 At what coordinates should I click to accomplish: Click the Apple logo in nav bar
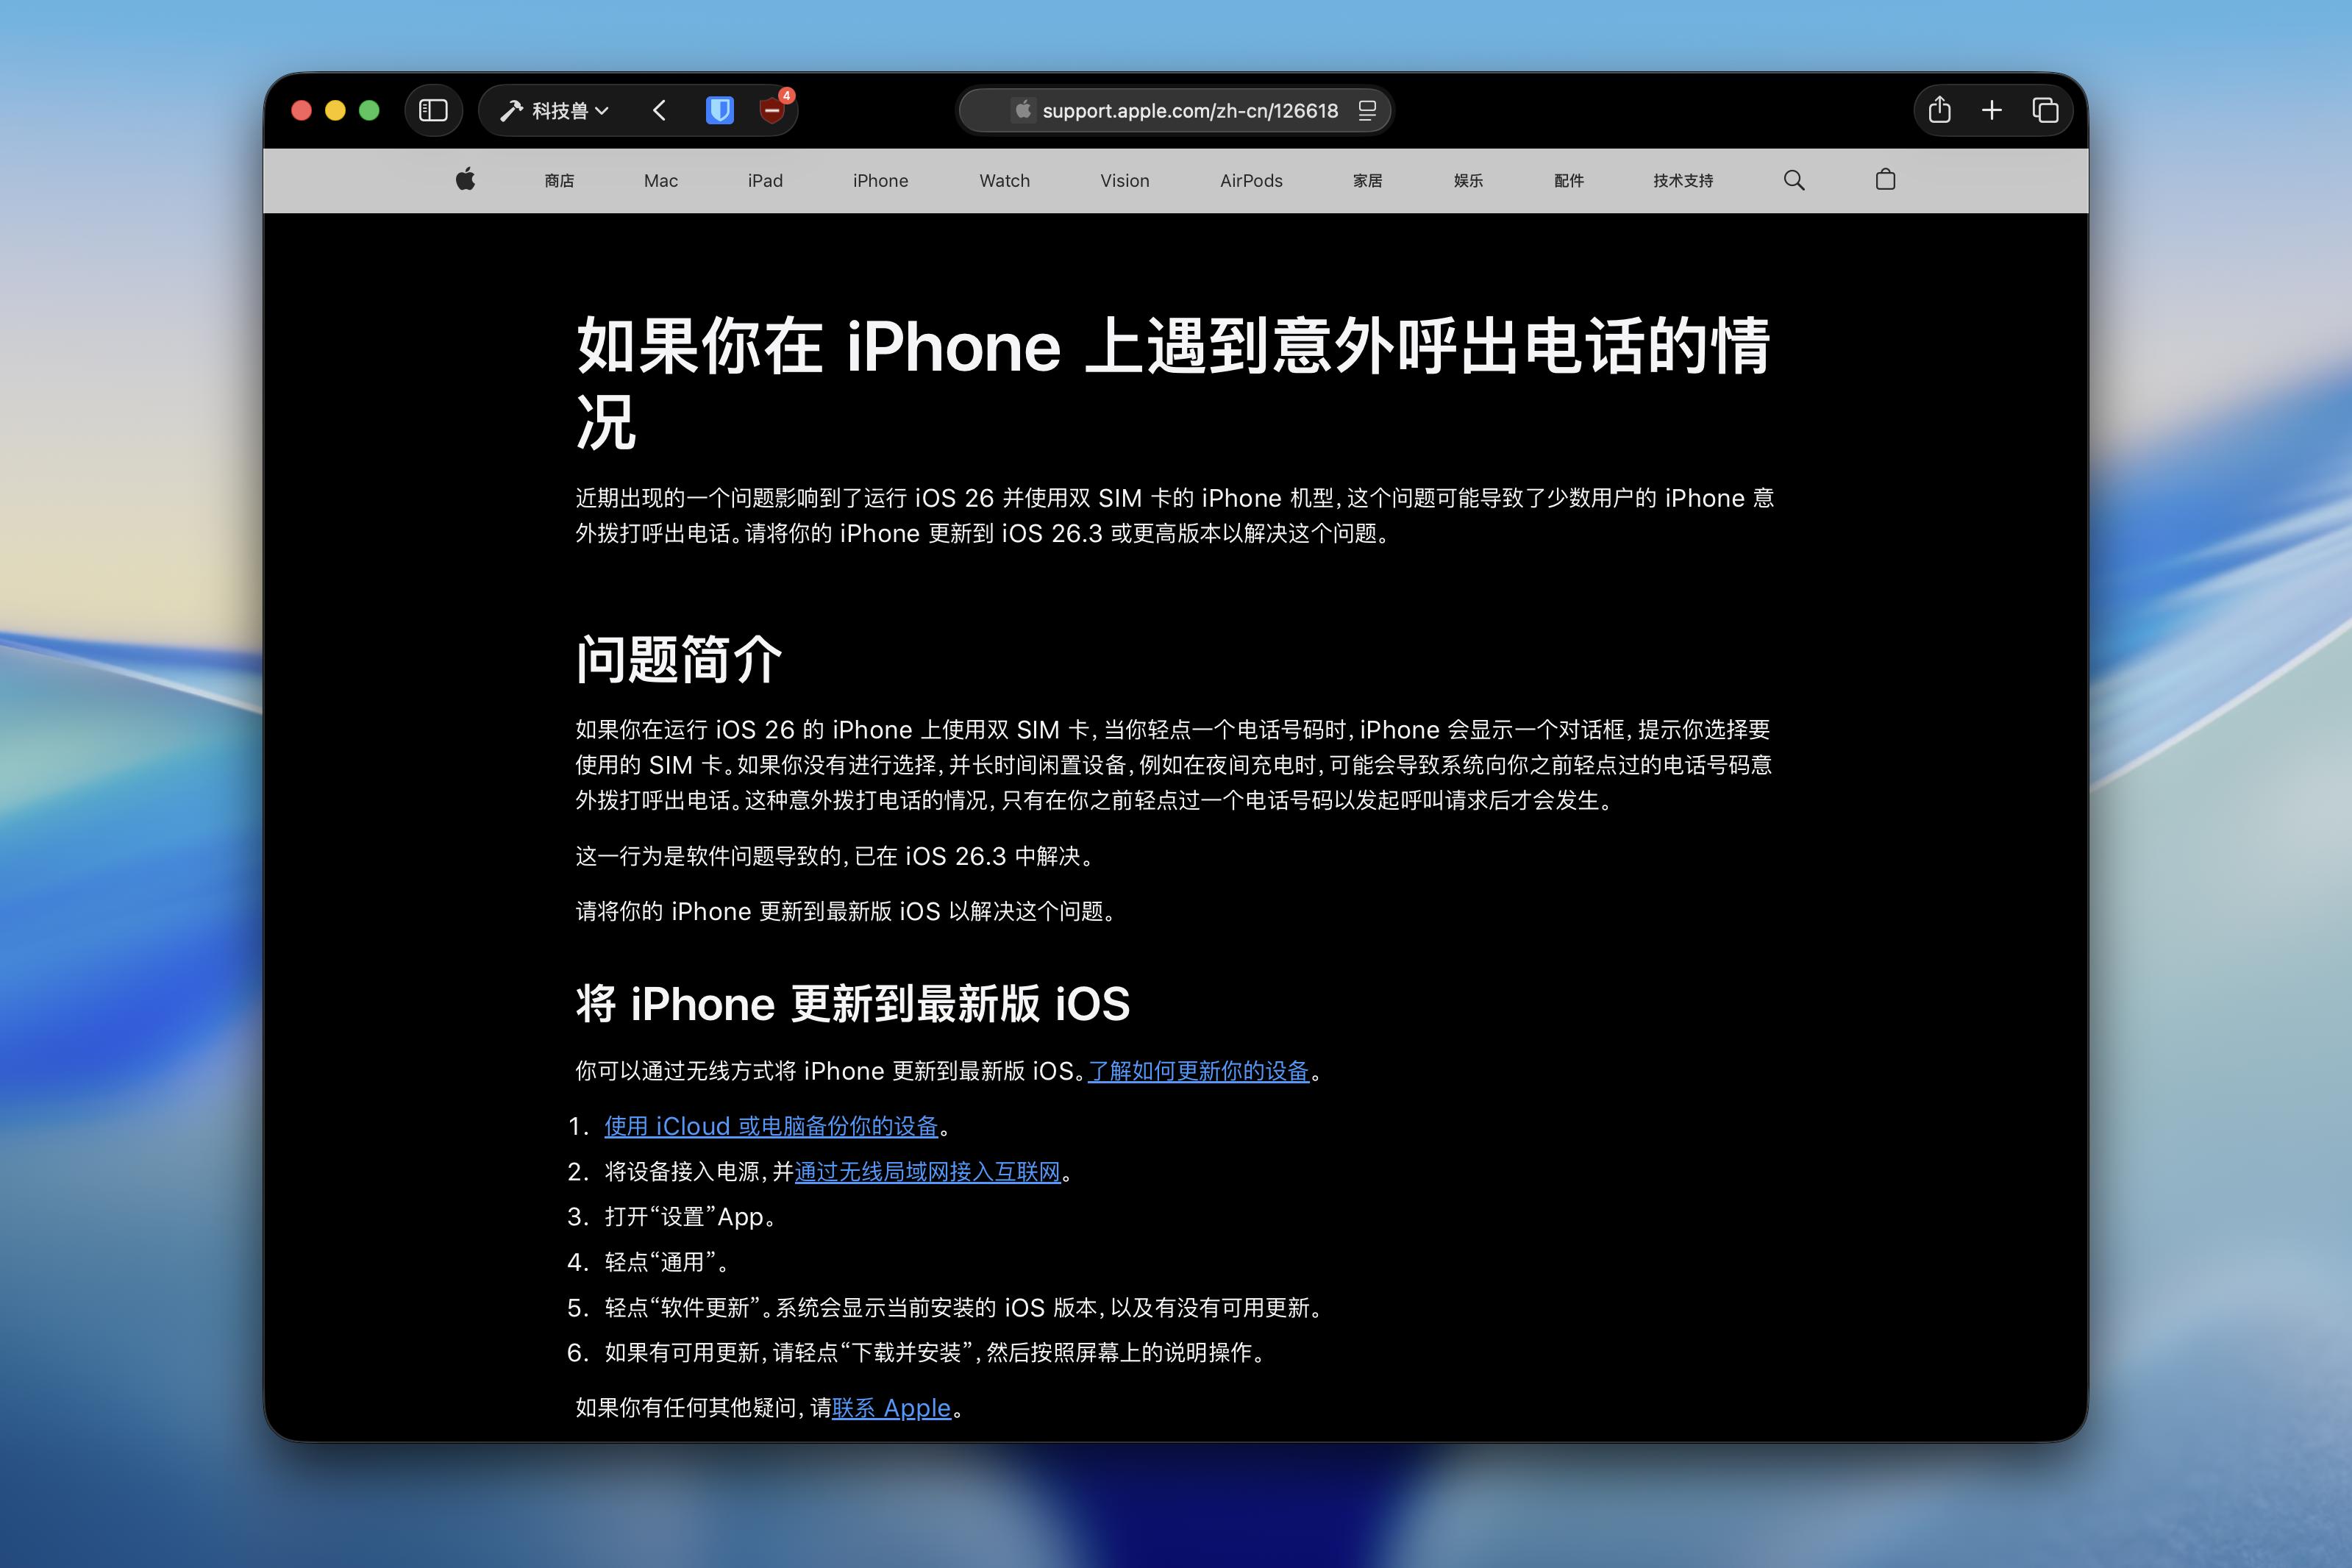tap(465, 180)
